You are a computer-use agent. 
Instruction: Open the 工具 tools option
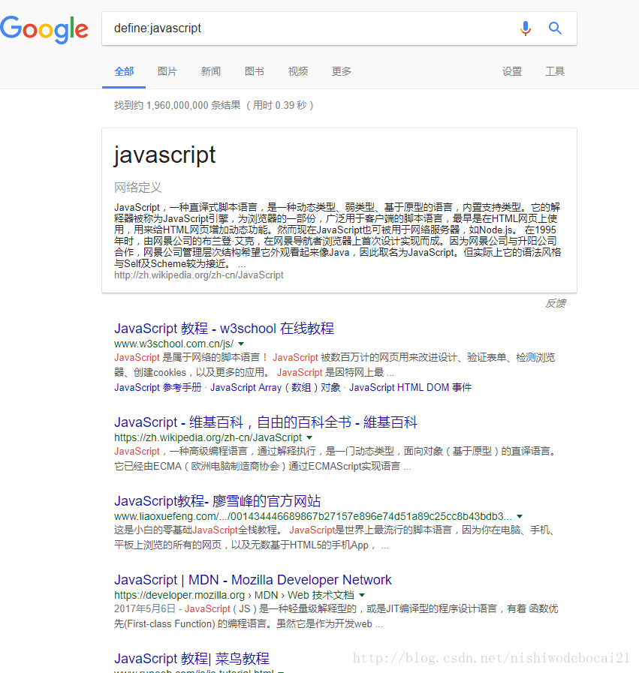point(555,71)
